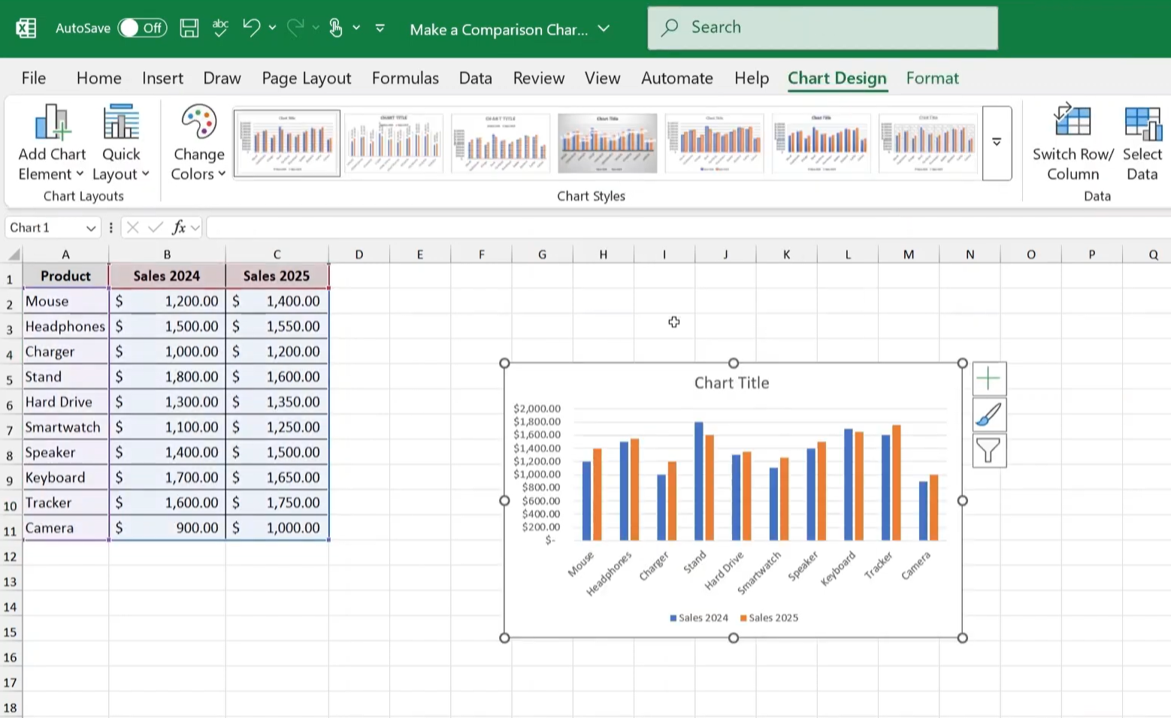Viewport: 1171px width, 718px height.
Task: Open the Chart Styles brush button
Action: (x=989, y=415)
